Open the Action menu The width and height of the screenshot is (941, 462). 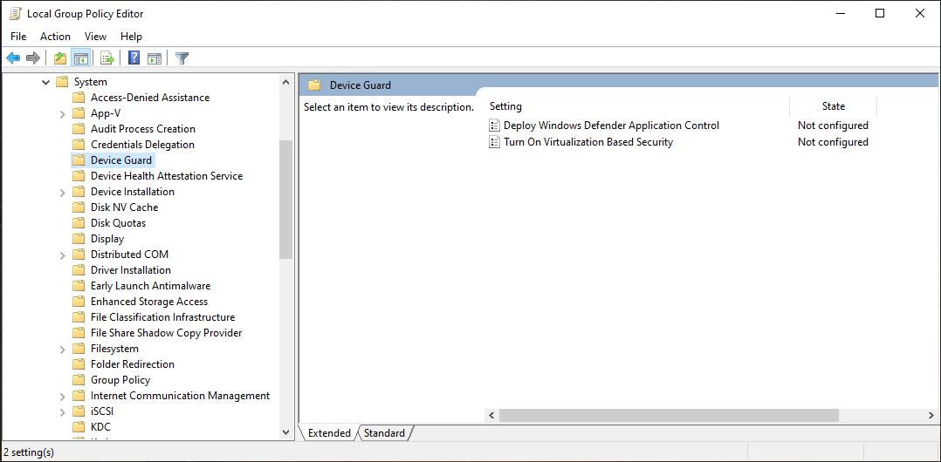(55, 37)
